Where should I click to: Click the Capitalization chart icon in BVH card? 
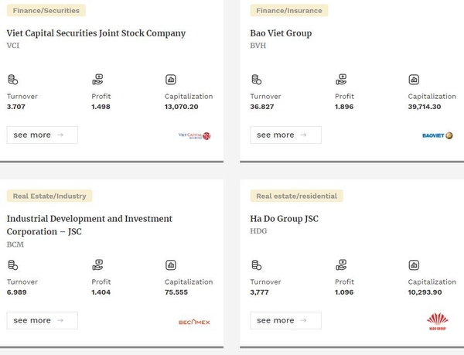414,80
